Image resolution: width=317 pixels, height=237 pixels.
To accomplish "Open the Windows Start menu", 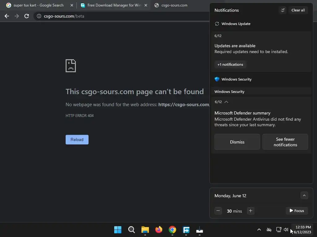I will 118,230.
